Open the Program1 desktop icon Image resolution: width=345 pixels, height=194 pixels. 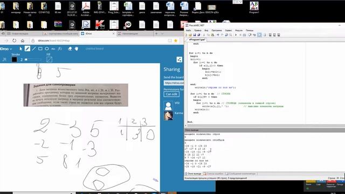point(254,8)
